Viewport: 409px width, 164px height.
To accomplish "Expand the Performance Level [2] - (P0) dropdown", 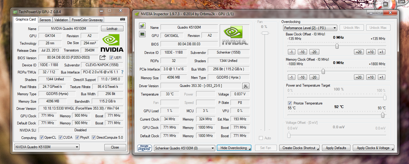I will (x=310, y=28).
